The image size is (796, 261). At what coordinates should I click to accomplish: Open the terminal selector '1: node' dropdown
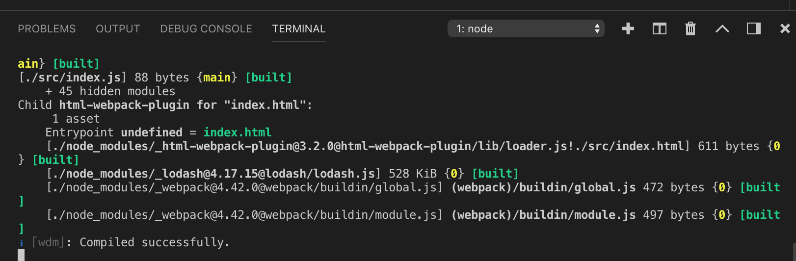coord(526,28)
